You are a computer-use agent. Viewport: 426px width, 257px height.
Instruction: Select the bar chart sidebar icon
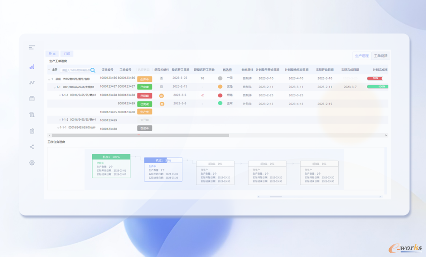(x=32, y=67)
